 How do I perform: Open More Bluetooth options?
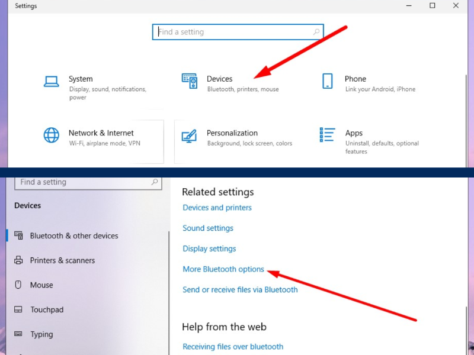point(223,269)
